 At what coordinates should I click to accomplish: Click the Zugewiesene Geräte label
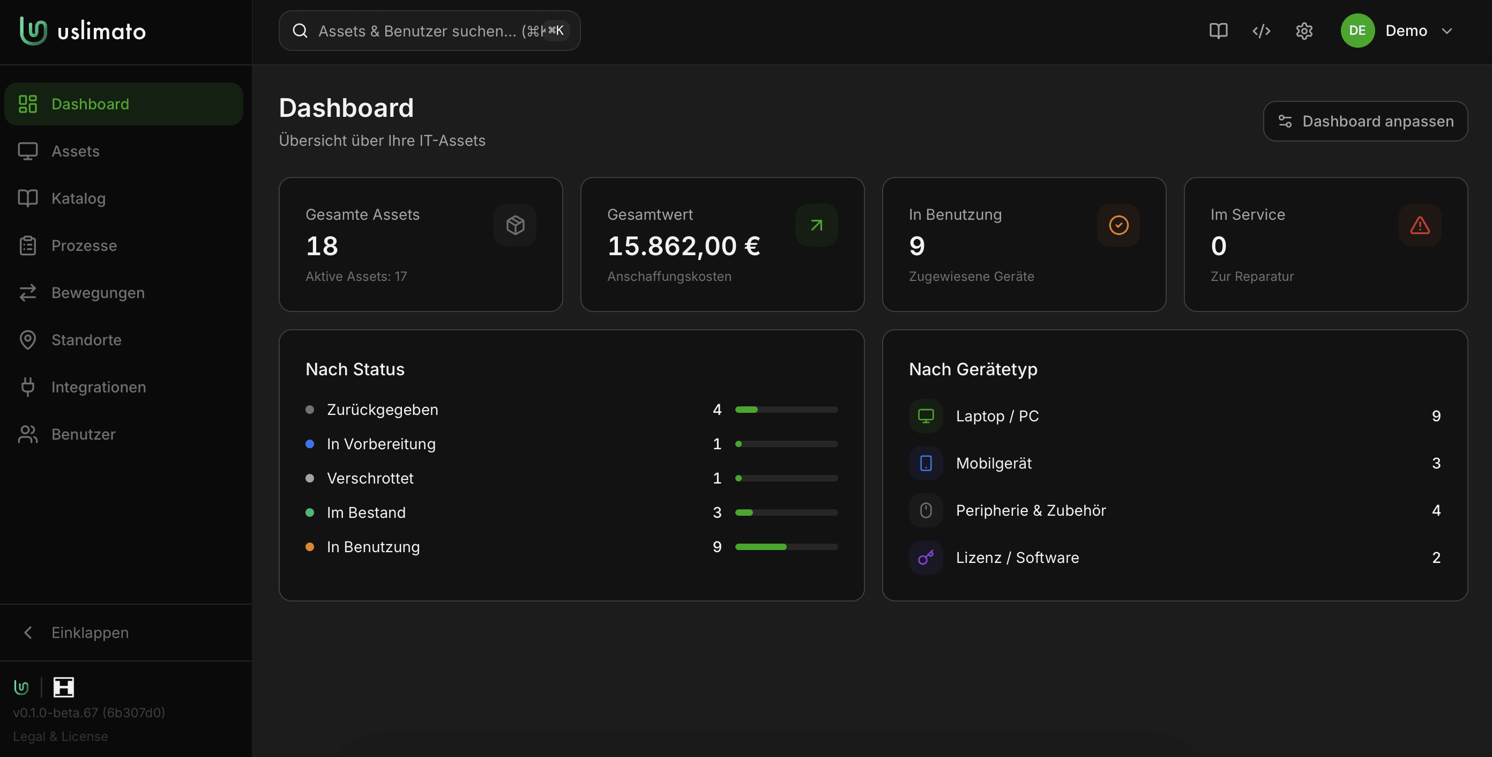pos(971,276)
